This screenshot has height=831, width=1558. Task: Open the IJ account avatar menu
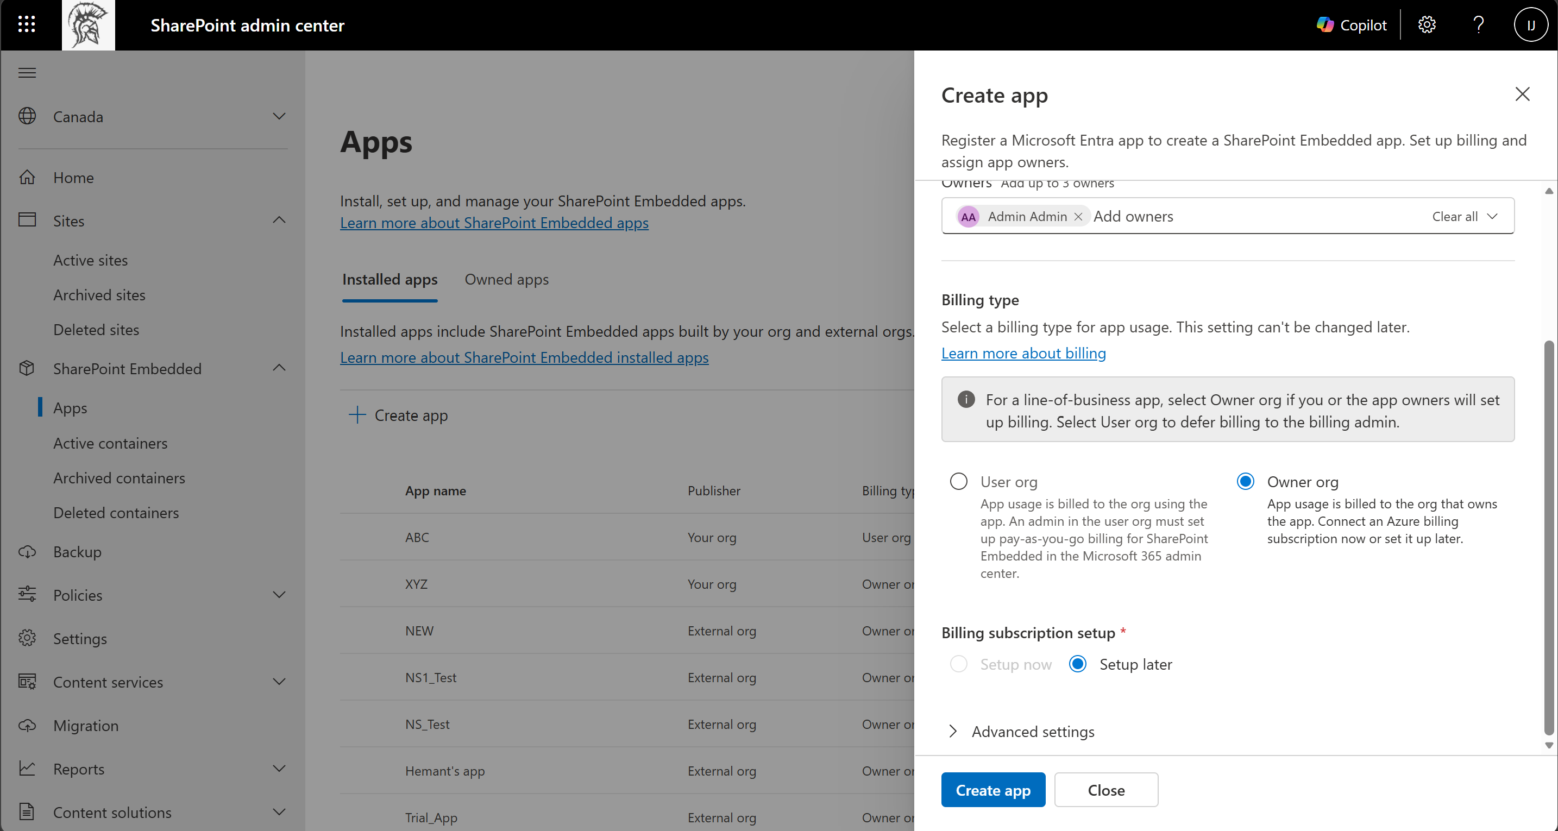[x=1530, y=25]
